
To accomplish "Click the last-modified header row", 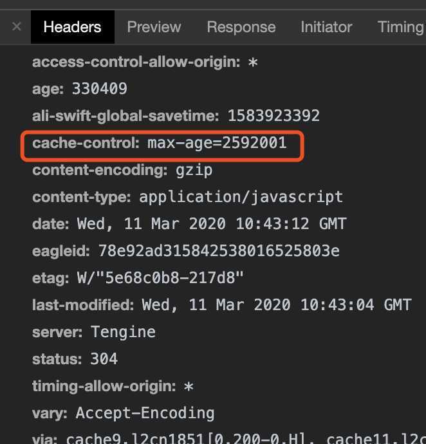I will pos(221,304).
